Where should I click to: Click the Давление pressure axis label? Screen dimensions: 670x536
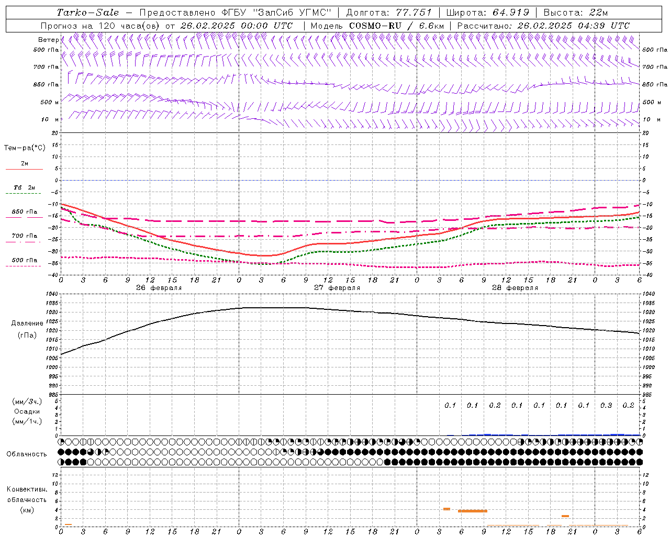[27, 323]
